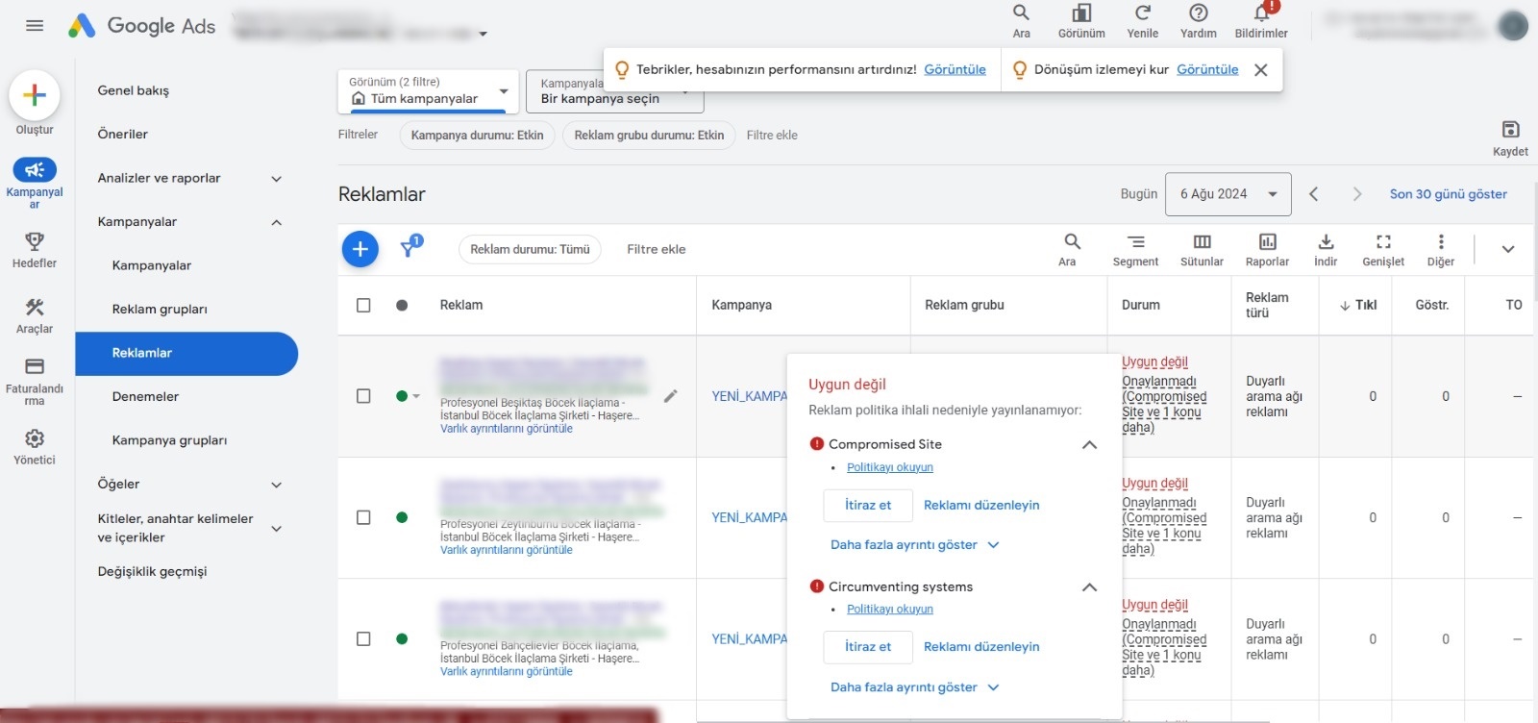Screen dimensions: 1538x723
Task: Click the blue plus add-ad button
Action: pos(360,249)
